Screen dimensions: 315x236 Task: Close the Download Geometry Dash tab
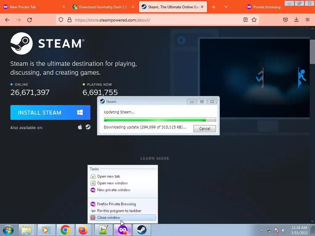[x=133, y=7]
